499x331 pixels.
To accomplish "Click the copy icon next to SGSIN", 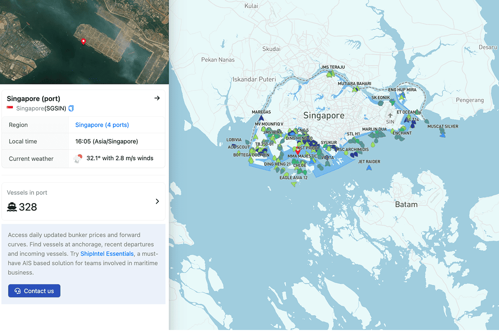I will (71, 108).
